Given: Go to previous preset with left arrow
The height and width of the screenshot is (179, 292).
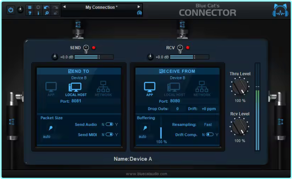Looking at the screenshot, I should (x=64, y=7).
